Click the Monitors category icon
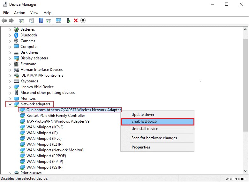The width and height of the screenshot is (249, 182). tap(16, 98)
